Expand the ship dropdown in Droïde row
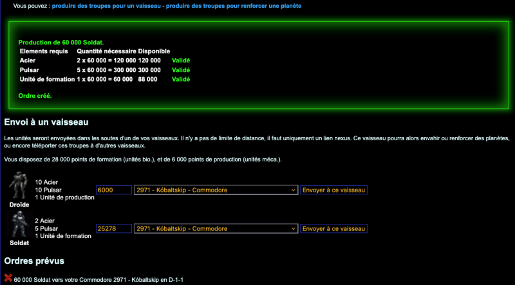Viewport: 515px width, 285px height. point(216,190)
